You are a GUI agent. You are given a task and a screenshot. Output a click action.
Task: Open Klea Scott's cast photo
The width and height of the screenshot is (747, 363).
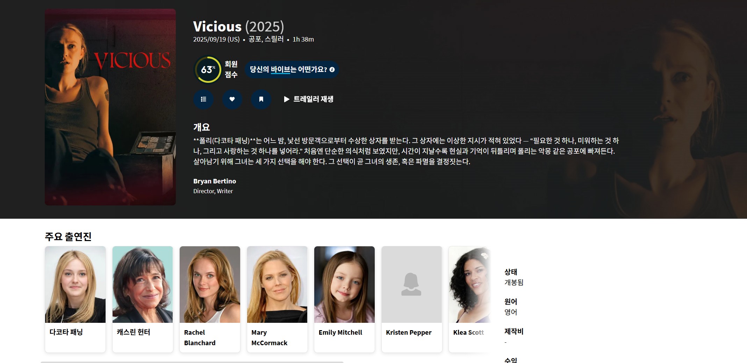click(x=469, y=284)
